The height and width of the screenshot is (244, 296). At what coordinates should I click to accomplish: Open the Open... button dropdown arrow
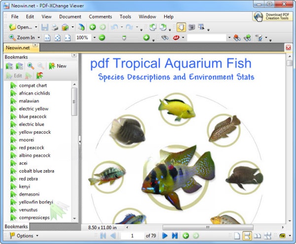pos(36,27)
